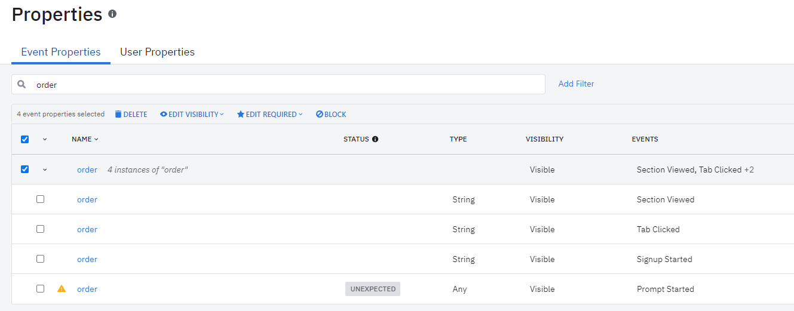Click the Edit Required star icon
This screenshot has height=311, width=794.
pos(241,114)
